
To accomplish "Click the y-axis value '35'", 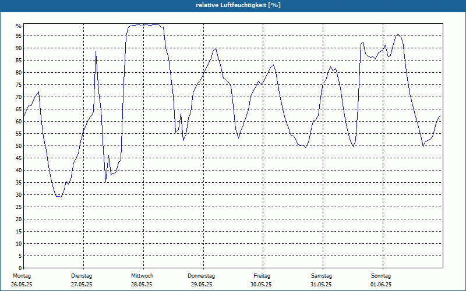I will point(19,183).
